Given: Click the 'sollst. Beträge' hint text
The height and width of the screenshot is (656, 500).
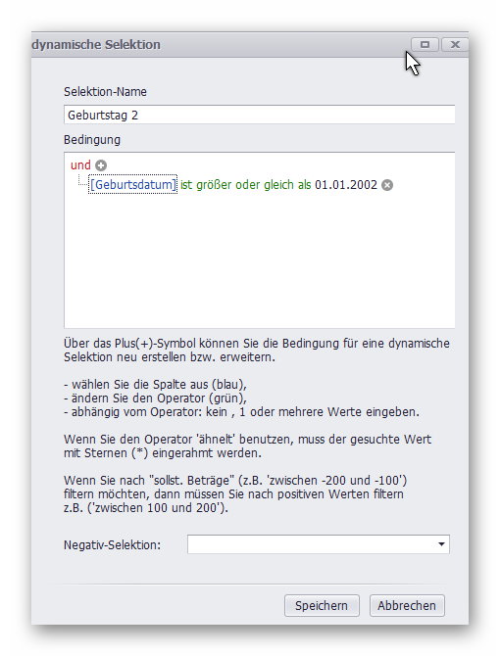Looking at the screenshot, I should 235,494.
